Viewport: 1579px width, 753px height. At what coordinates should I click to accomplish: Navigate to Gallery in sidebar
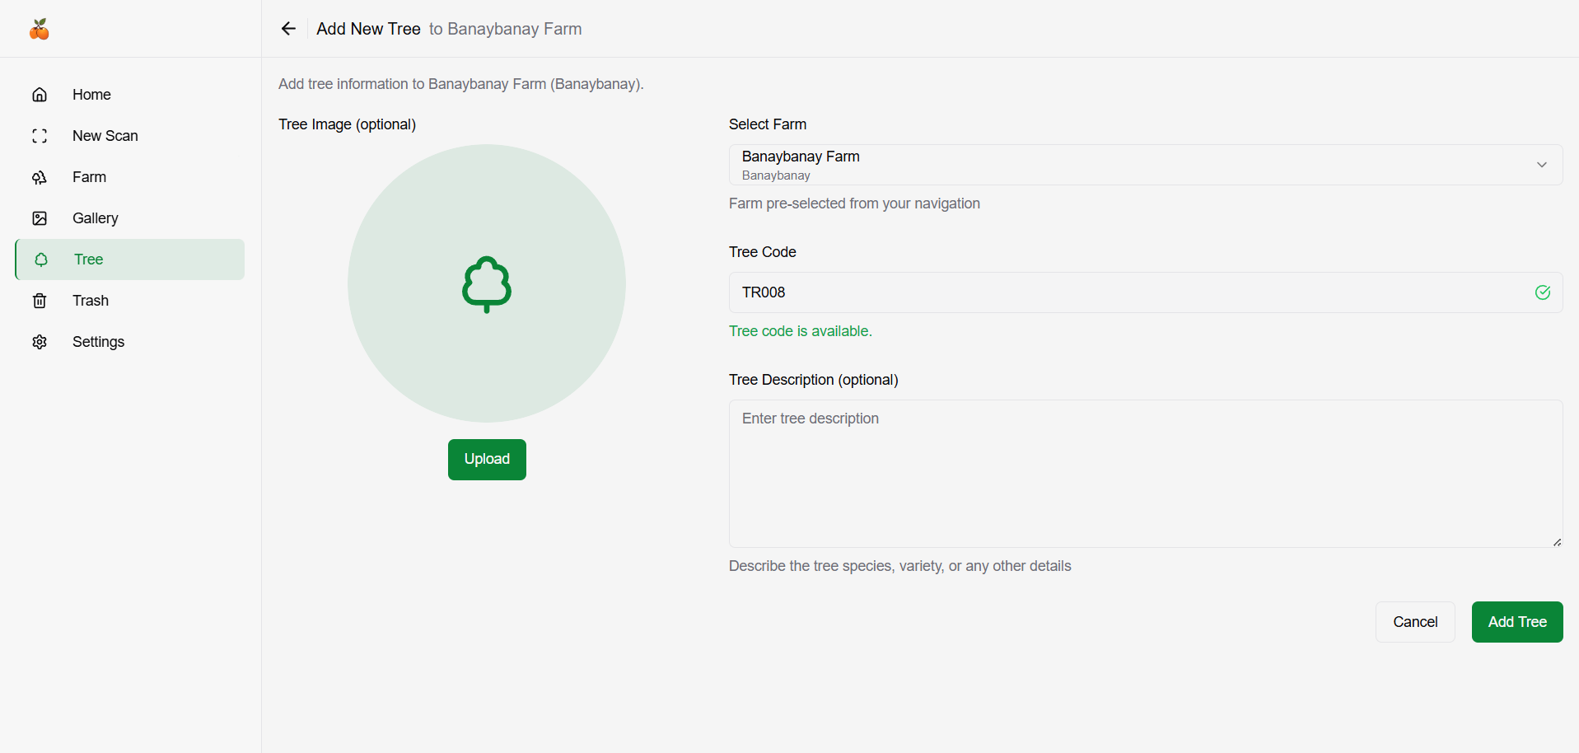96,218
